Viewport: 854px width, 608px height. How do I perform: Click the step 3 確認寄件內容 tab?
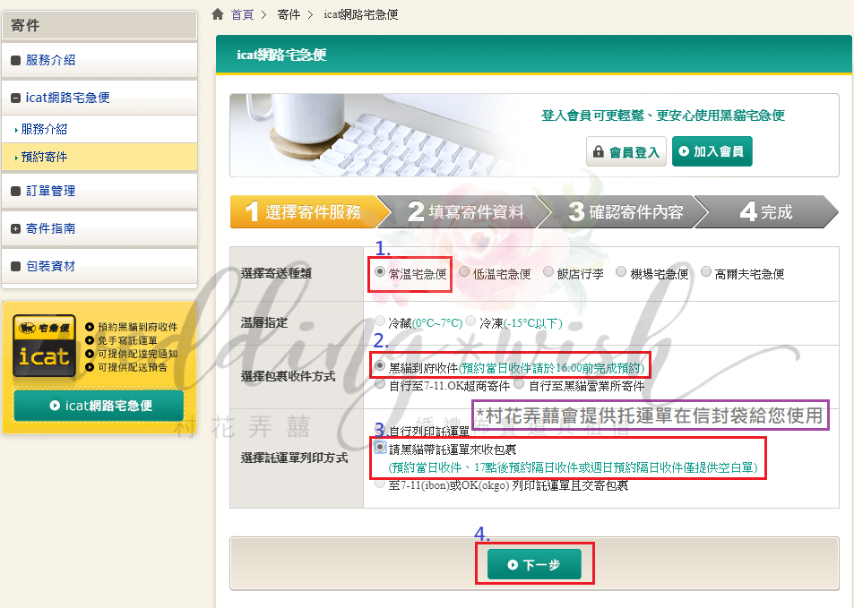[627, 212]
